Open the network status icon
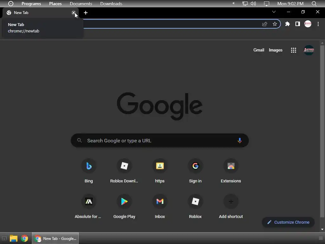Image resolution: width=325 pixels, height=244 pixels. point(245,3)
